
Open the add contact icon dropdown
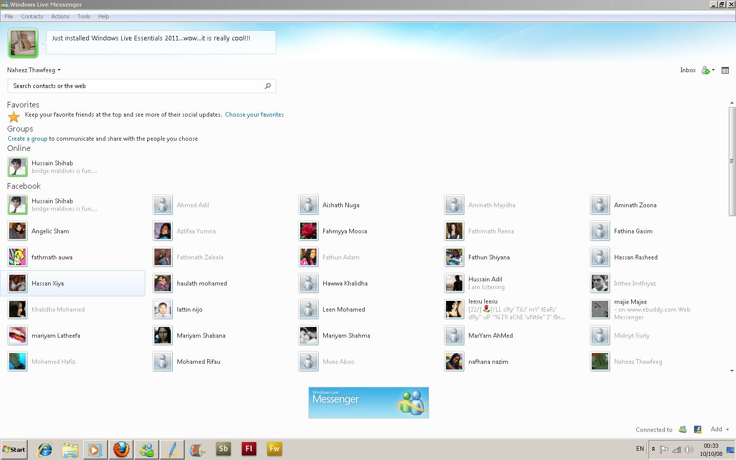[708, 70]
